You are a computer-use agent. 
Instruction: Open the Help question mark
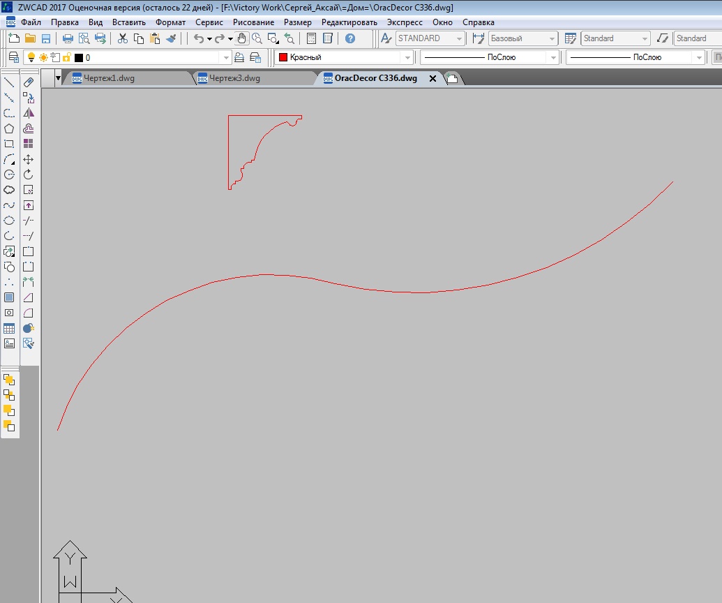click(350, 38)
